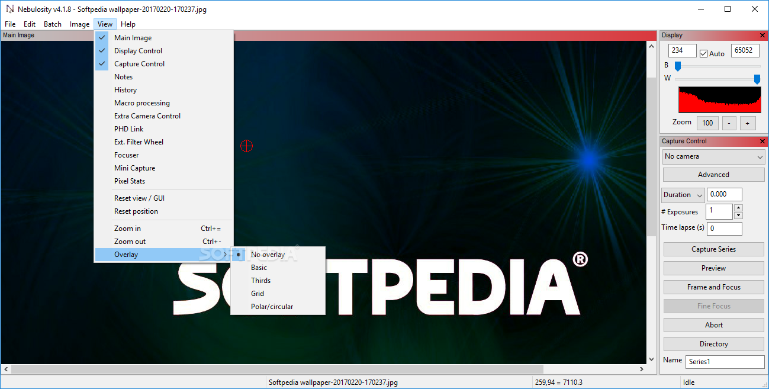
Task: Click white level field showing 65052
Action: (745, 51)
